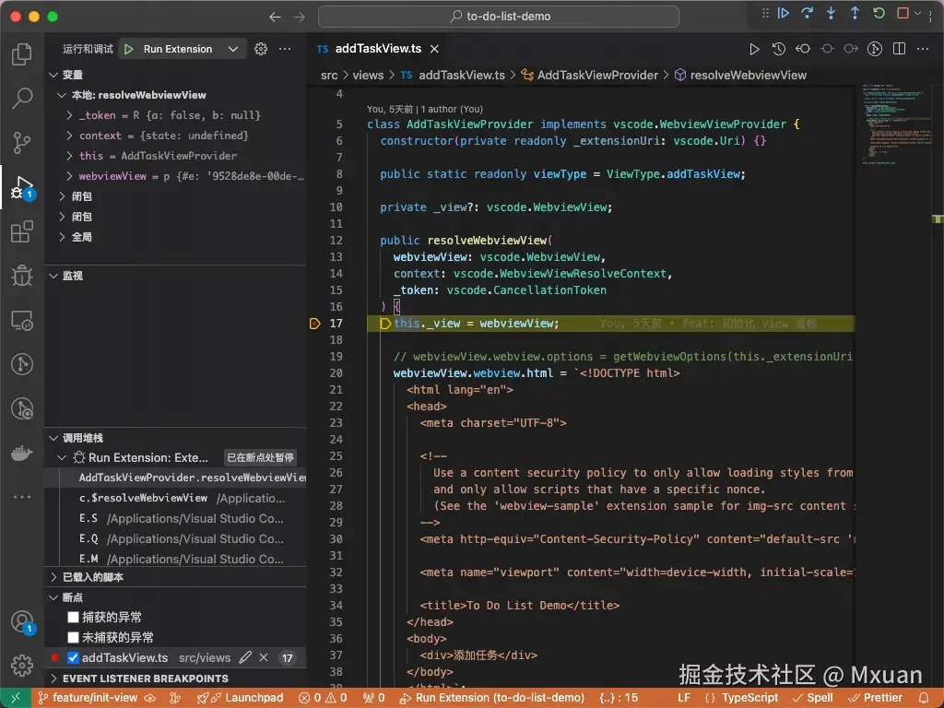Open the Run Extension configuration dropdown
Screen dimensions: 944x708
point(233,49)
